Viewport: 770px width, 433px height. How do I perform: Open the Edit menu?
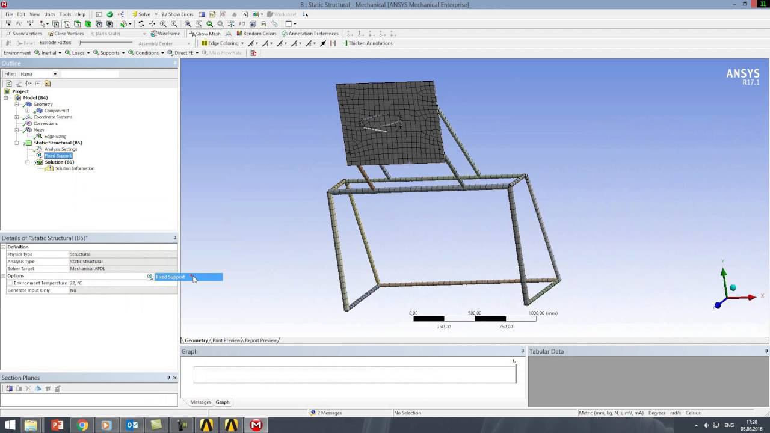click(21, 14)
